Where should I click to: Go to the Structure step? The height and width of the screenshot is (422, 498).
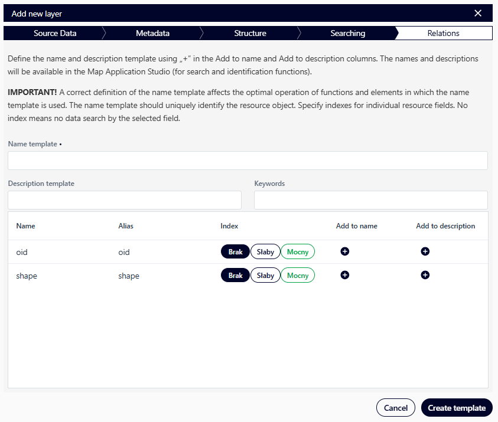pyautogui.click(x=250, y=33)
